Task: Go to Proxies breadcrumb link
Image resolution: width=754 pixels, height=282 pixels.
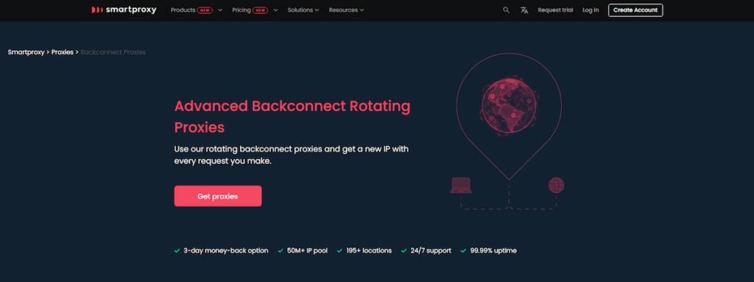Action: [62, 52]
